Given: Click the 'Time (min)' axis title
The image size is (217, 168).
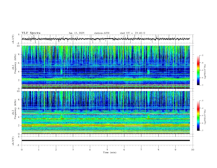Looking at the screenshot, I should coord(110,152).
